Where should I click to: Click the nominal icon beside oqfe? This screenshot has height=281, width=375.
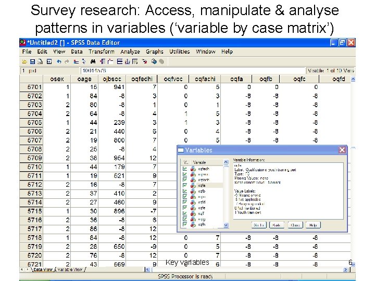(193, 208)
